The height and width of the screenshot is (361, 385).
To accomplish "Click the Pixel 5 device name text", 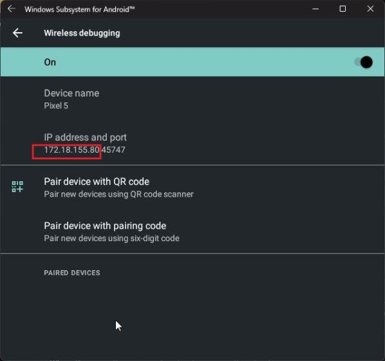I will (56, 106).
